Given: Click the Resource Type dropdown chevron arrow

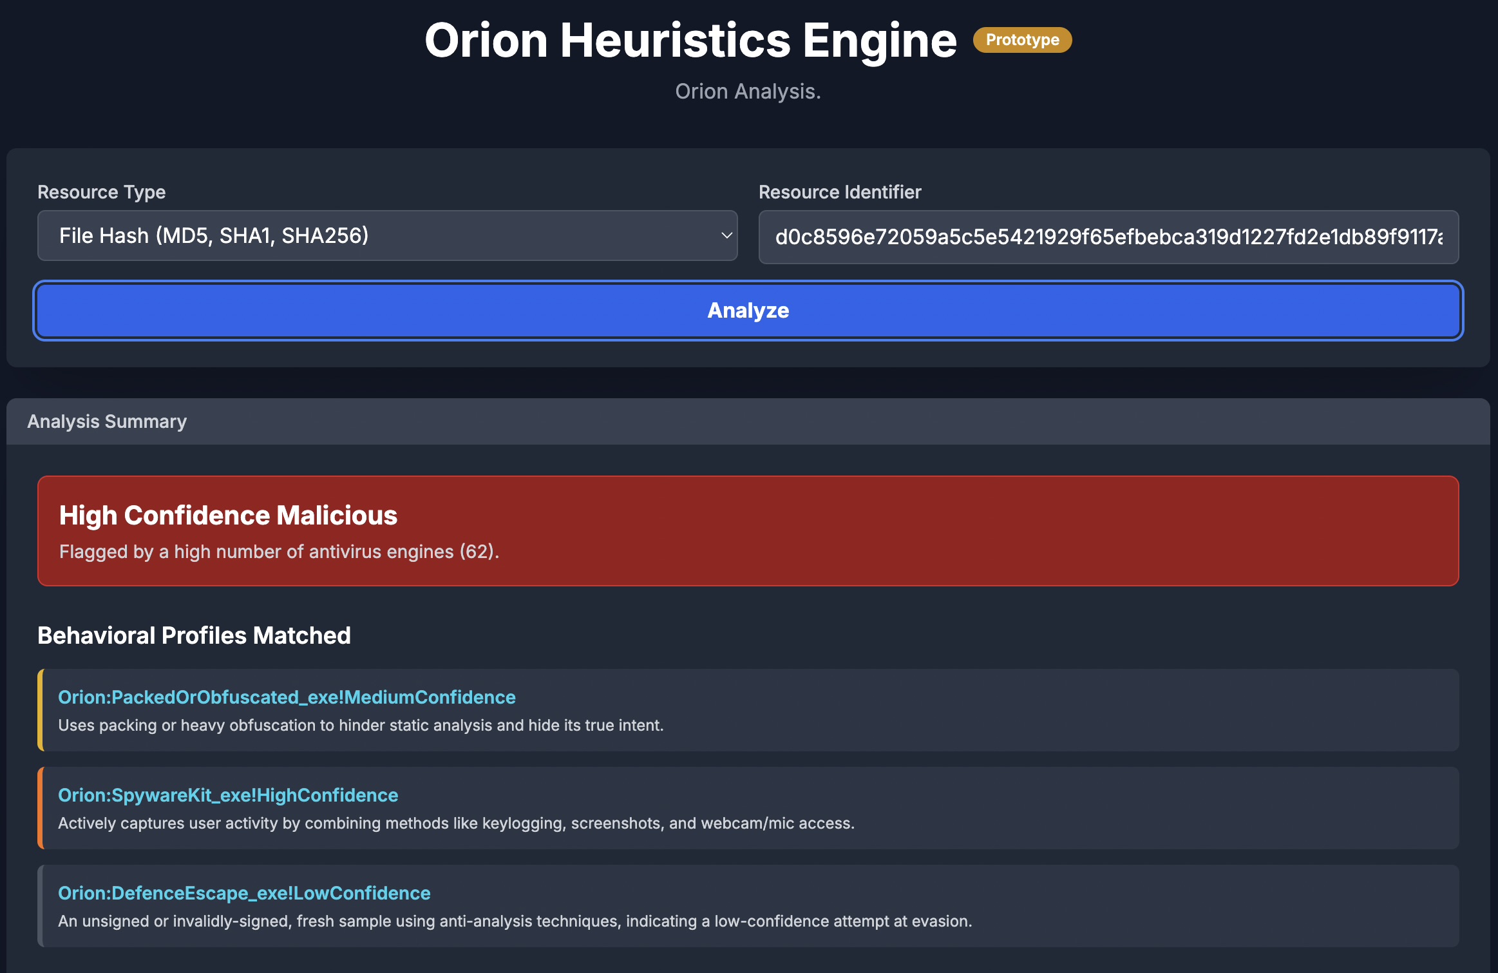Looking at the screenshot, I should click(x=726, y=236).
